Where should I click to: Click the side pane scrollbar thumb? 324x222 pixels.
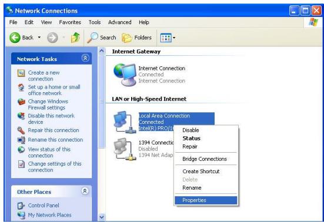[102, 101]
